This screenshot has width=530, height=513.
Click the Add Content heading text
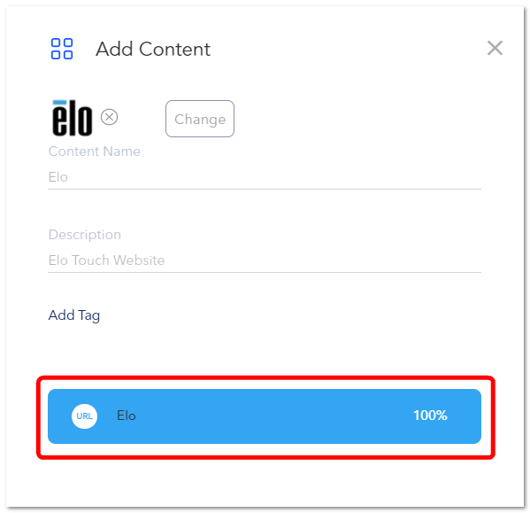tap(153, 49)
